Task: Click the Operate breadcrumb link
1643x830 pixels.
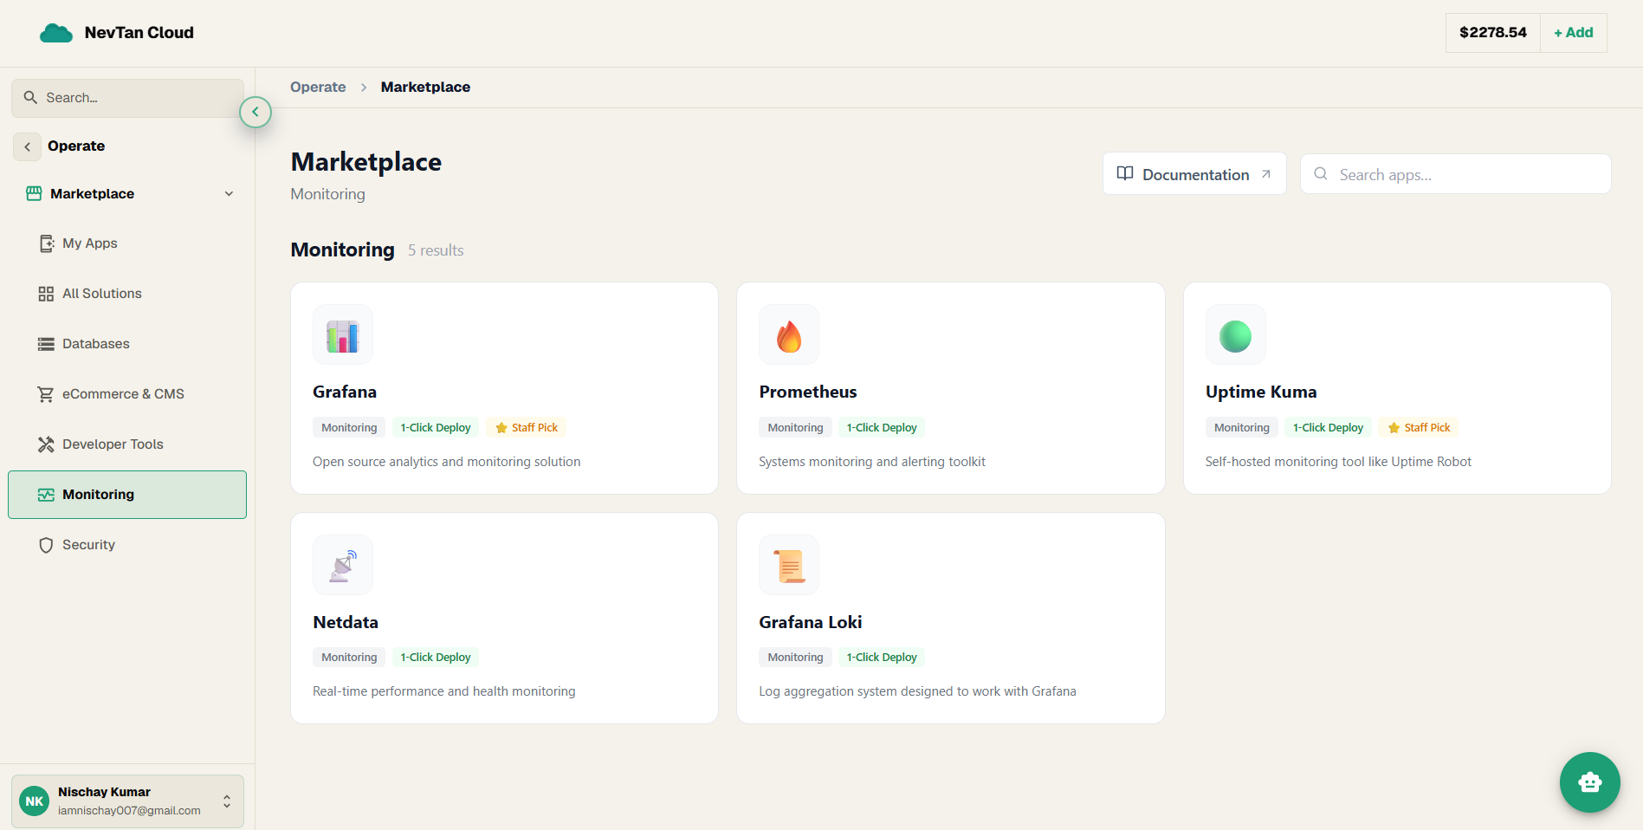Action: [318, 88]
